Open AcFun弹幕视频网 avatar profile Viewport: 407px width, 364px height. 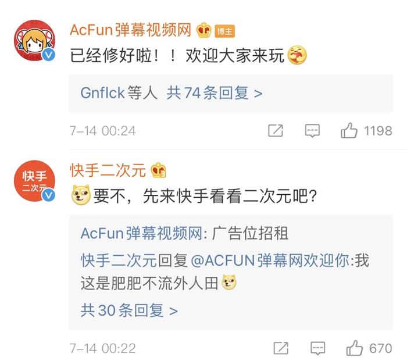coord(34,40)
